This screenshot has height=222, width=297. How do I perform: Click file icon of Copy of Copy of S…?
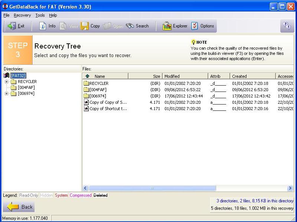86,102
